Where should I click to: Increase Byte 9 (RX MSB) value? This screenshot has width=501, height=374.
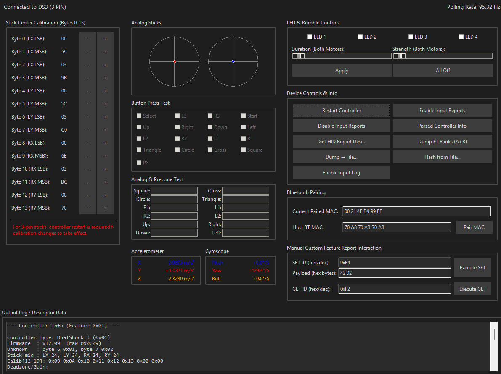click(105, 156)
